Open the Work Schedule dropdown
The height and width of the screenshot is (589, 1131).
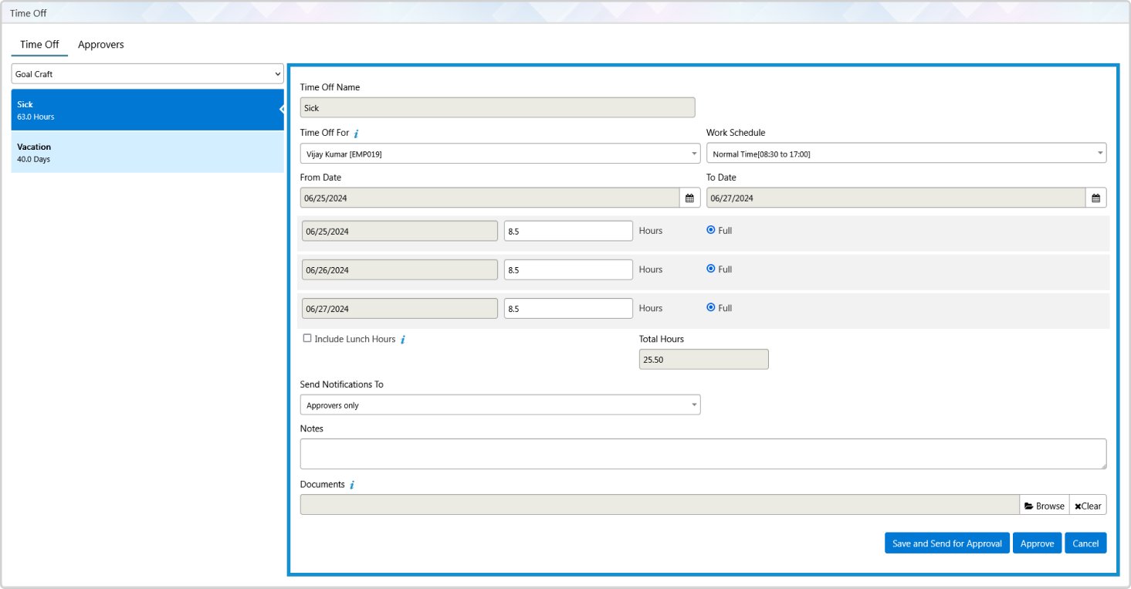click(906, 154)
